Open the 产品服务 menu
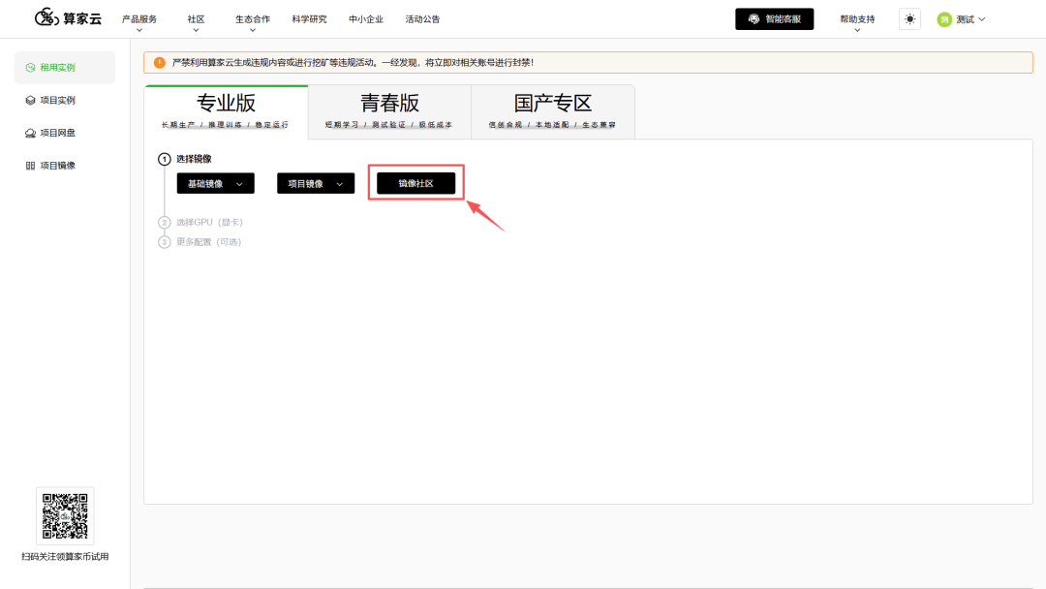This screenshot has height=589, width=1046. tap(138, 19)
